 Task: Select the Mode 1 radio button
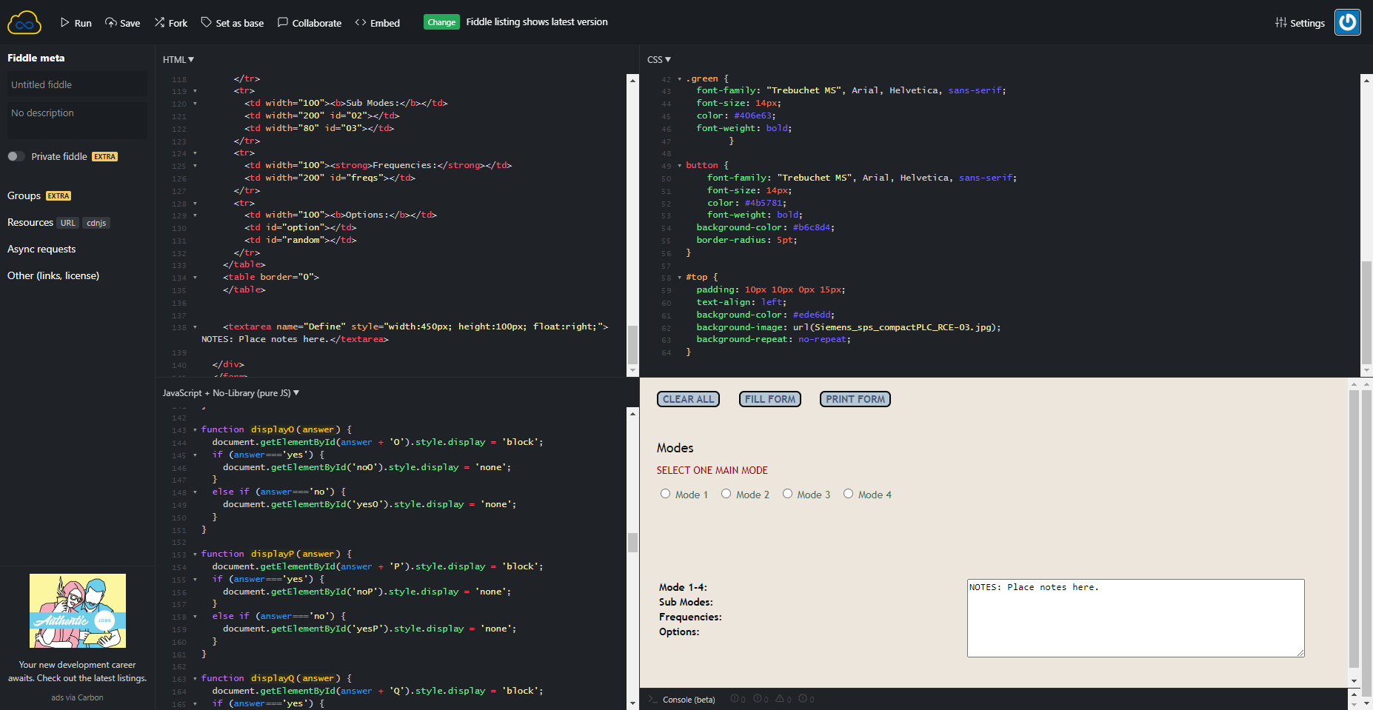(x=665, y=494)
